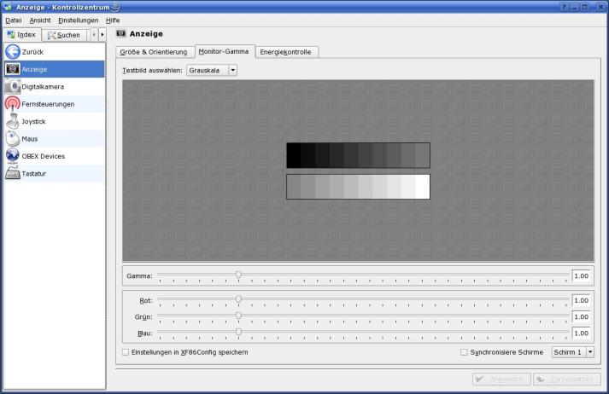Open the Tastatur keyboard icon

pos(13,174)
